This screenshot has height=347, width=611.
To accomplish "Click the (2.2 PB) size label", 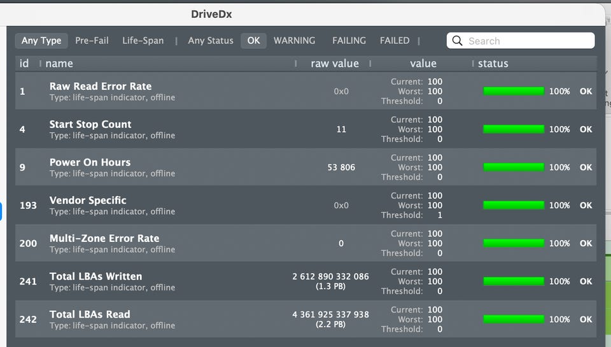I will click(x=330, y=324).
